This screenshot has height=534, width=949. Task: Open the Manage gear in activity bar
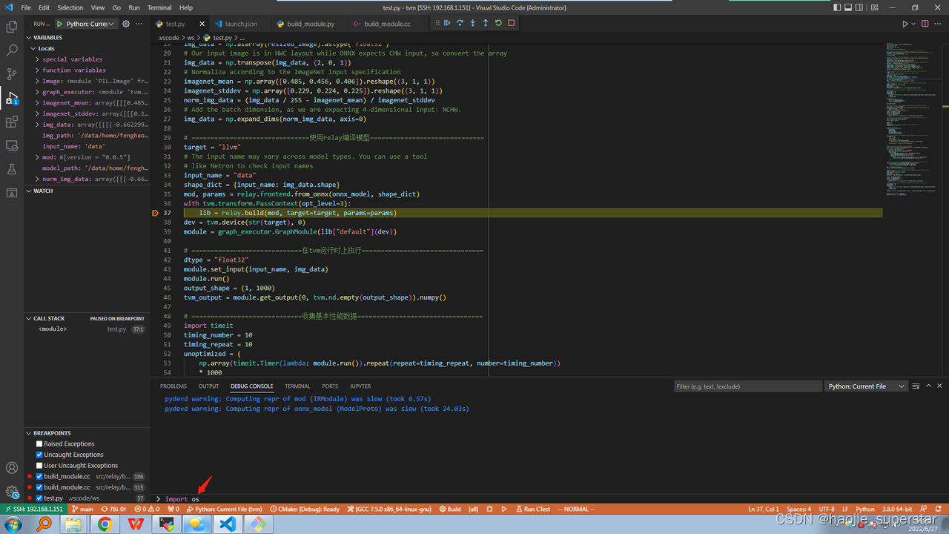[x=12, y=491]
